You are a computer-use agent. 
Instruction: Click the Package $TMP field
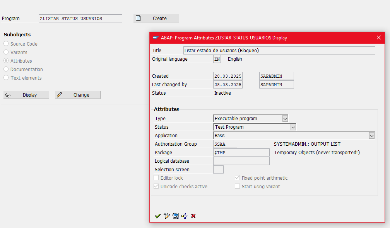point(241,153)
